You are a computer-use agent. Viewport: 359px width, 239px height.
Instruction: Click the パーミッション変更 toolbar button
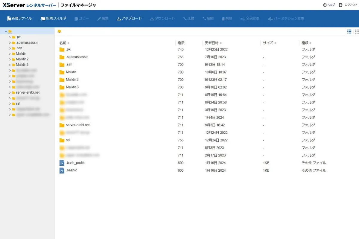coord(286,19)
